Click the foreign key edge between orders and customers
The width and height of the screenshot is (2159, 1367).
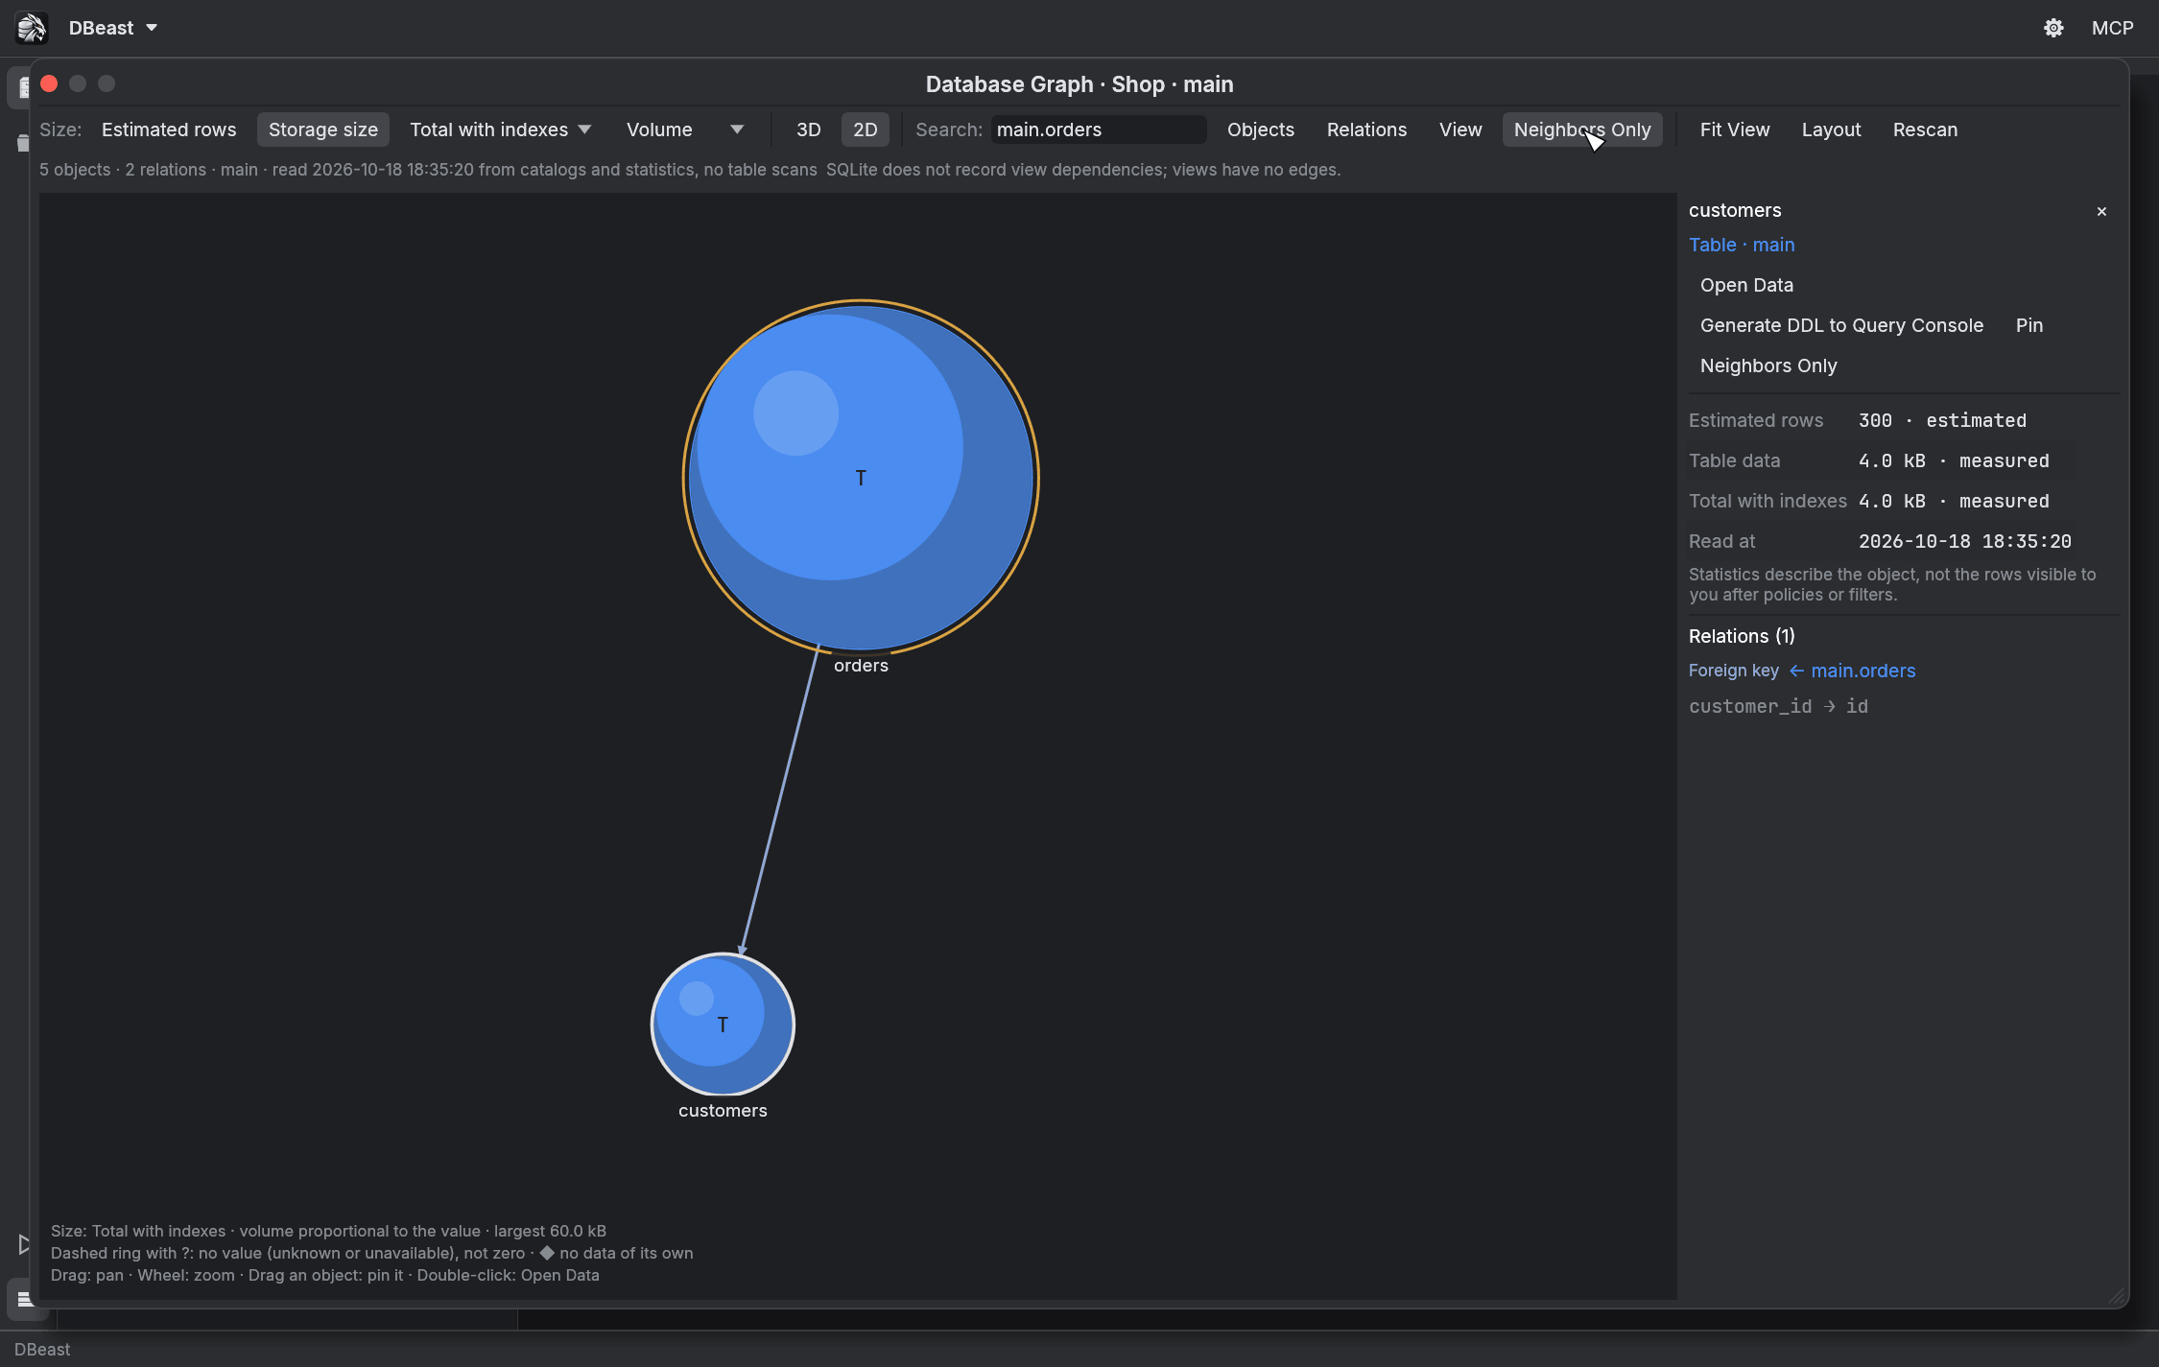pos(779,801)
